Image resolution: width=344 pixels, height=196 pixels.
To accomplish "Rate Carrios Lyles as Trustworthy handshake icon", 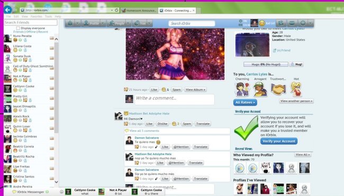I will (x=278, y=88).
